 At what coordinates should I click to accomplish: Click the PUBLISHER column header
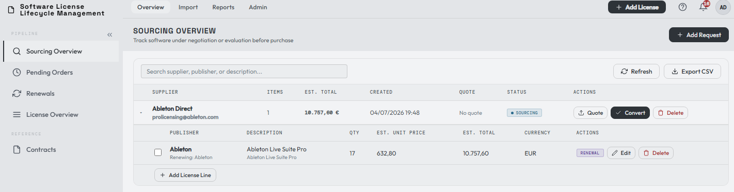coord(184,133)
